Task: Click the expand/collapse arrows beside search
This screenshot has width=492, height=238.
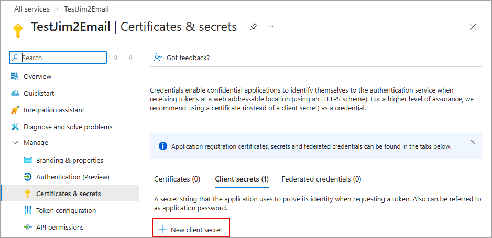Action: click(x=115, y=58)
